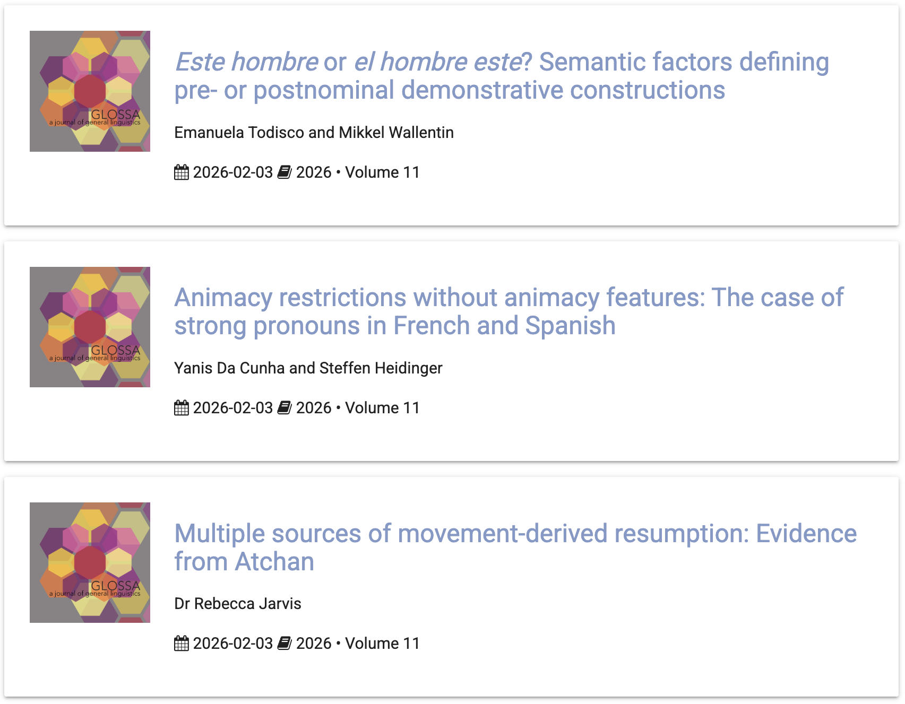Click "2026 • Volume 11" on Animacy restrictions article
Viewport: 905px width, 704px height.
[x=358, y=408]
